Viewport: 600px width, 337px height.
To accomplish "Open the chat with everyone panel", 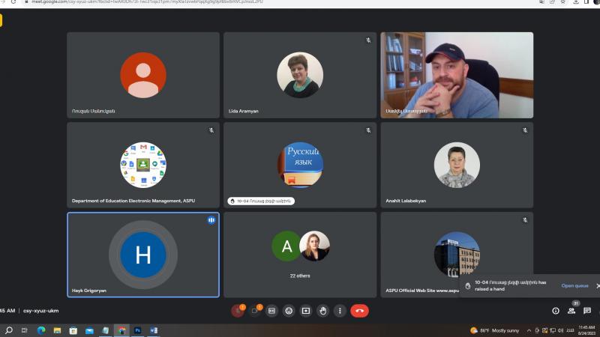I will click(x=587, y=311).
